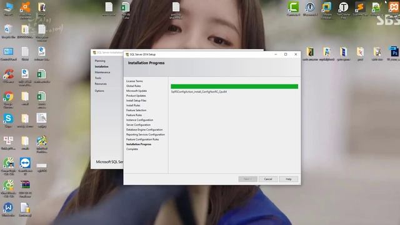Select Tools in the Installation Center sidebar
This screenshot has height=225, width=400.
coord(98,78)
